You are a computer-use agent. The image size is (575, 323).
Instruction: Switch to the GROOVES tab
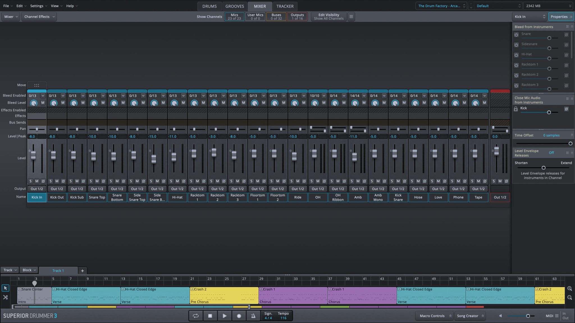pos(234,6)
